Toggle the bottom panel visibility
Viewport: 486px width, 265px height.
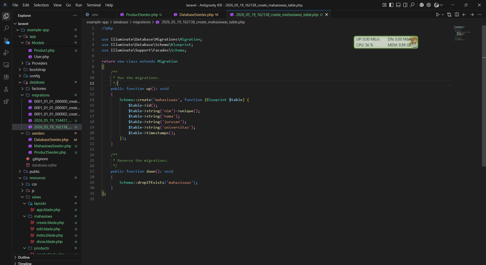[398, 5]
